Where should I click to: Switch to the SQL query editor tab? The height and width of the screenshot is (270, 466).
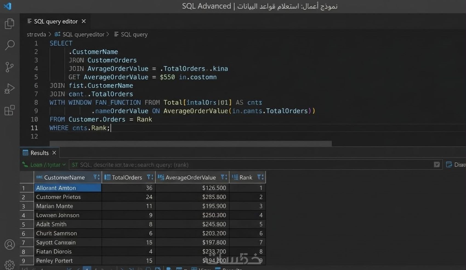(56, 21)
